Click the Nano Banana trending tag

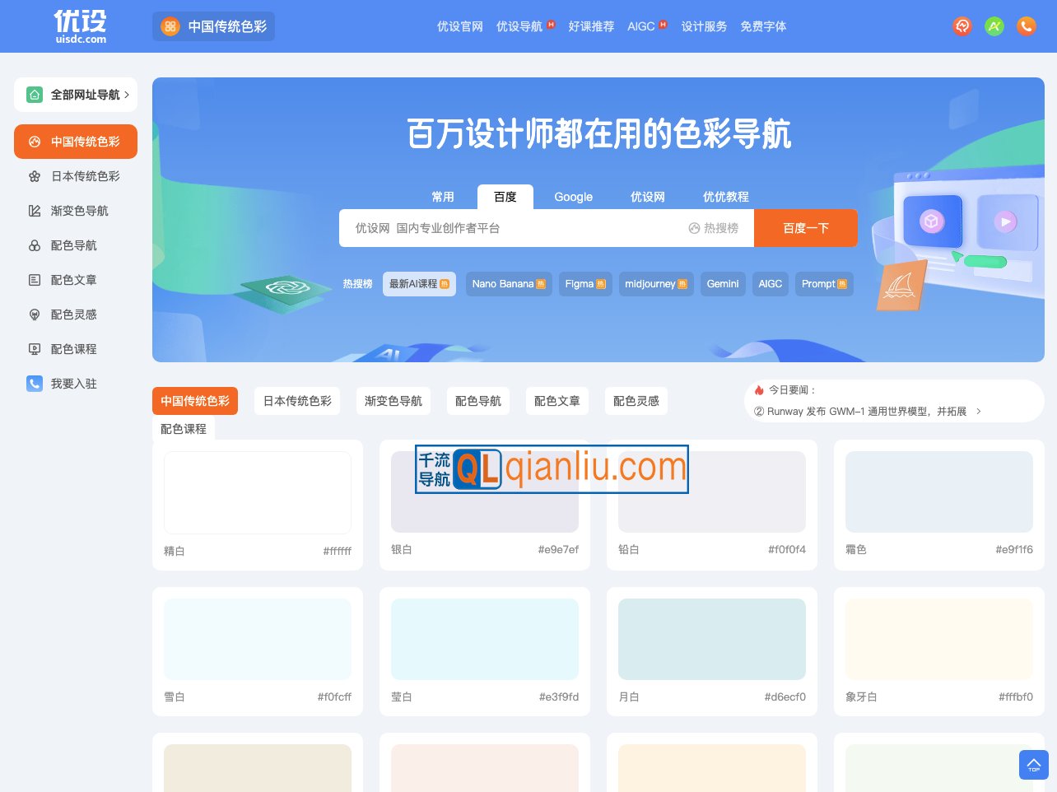pos(509,283)
